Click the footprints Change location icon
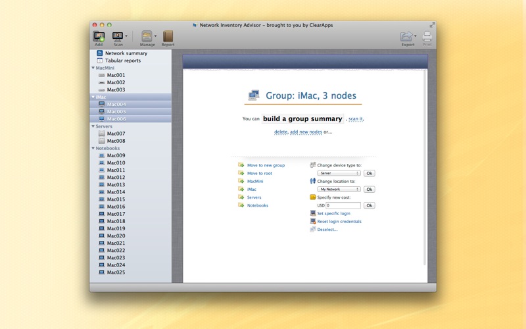 click(x=313, y=181)
